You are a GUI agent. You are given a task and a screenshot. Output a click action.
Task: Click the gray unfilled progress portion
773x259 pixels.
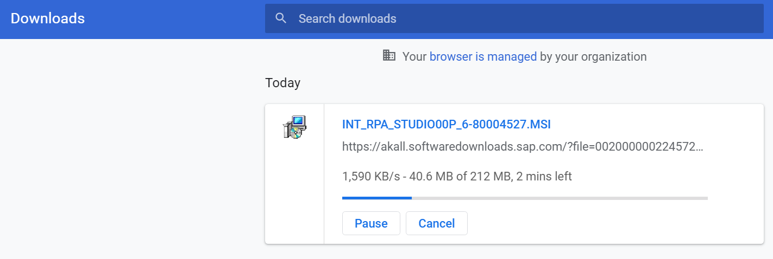560,198
